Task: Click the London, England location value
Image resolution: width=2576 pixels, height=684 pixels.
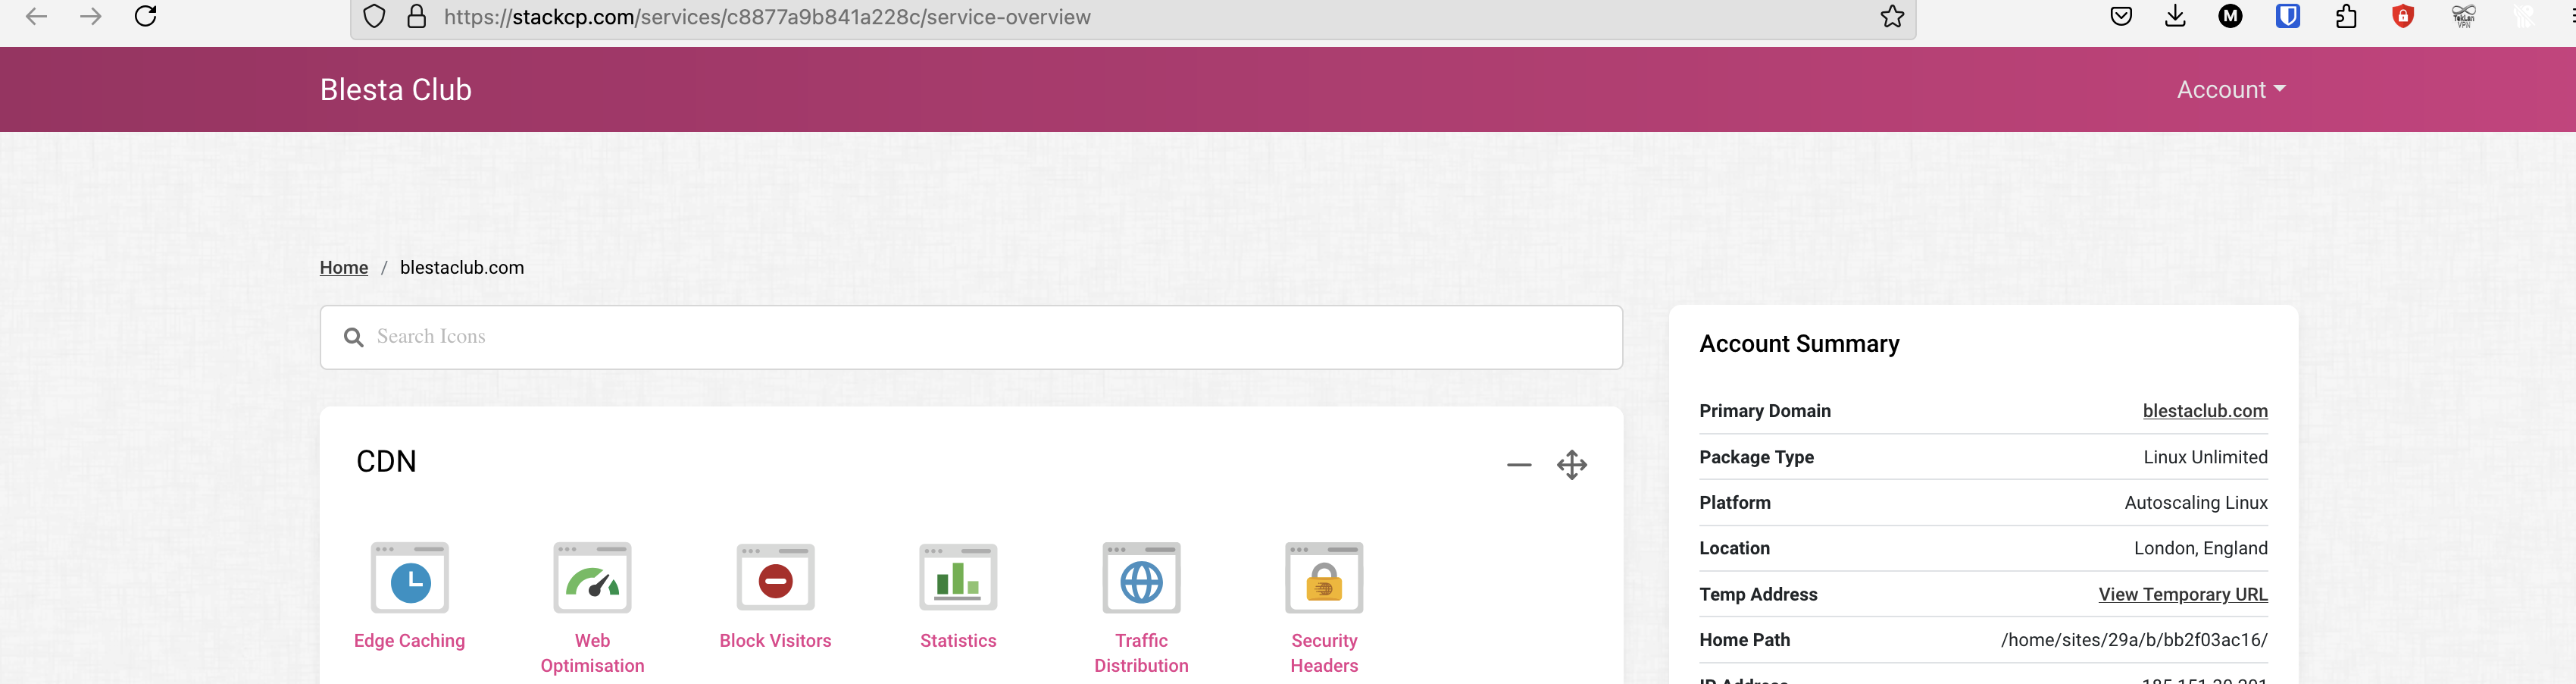Action: point(2201,549)
